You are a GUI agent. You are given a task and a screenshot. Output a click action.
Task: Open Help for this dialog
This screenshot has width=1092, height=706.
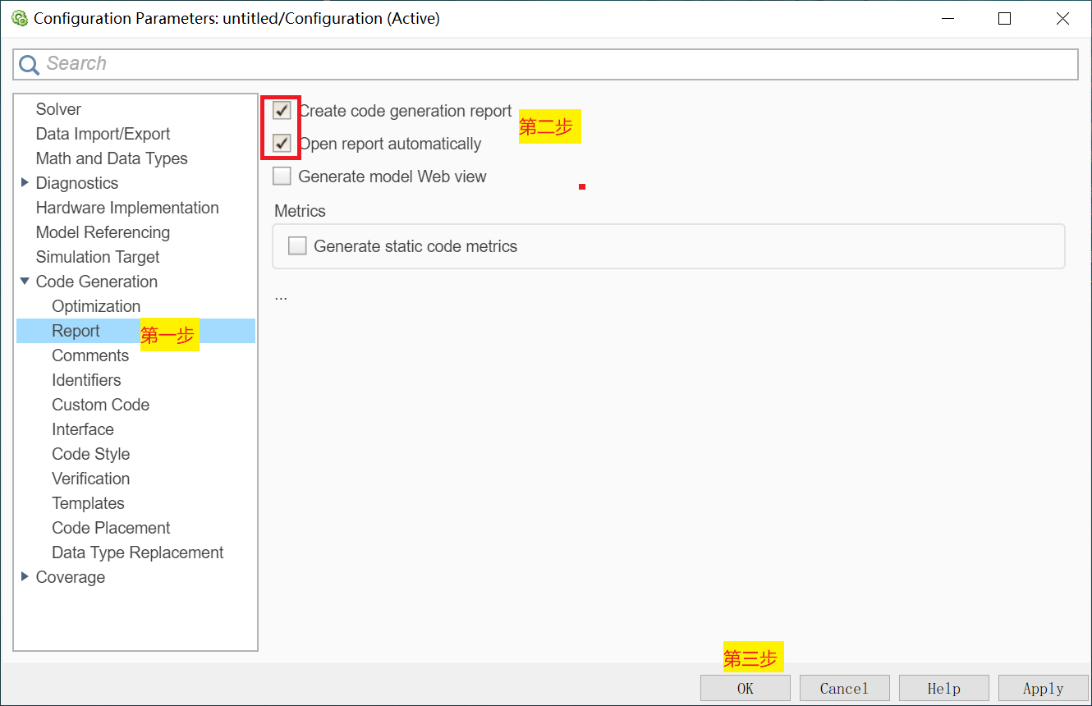tap(944, 688)
